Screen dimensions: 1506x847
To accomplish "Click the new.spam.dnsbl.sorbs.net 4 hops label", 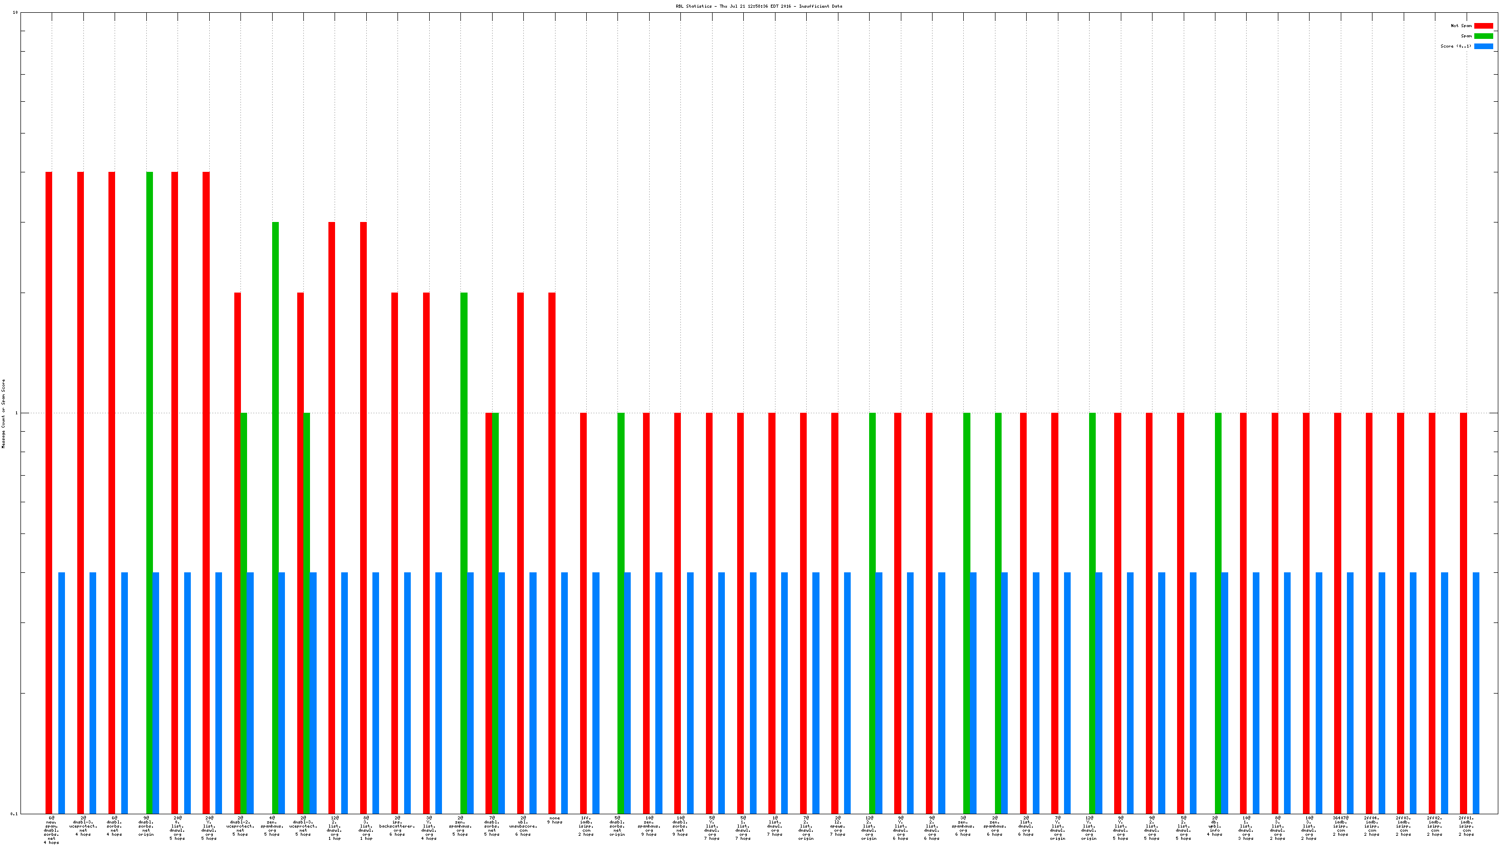I will (x=52, y=830).
